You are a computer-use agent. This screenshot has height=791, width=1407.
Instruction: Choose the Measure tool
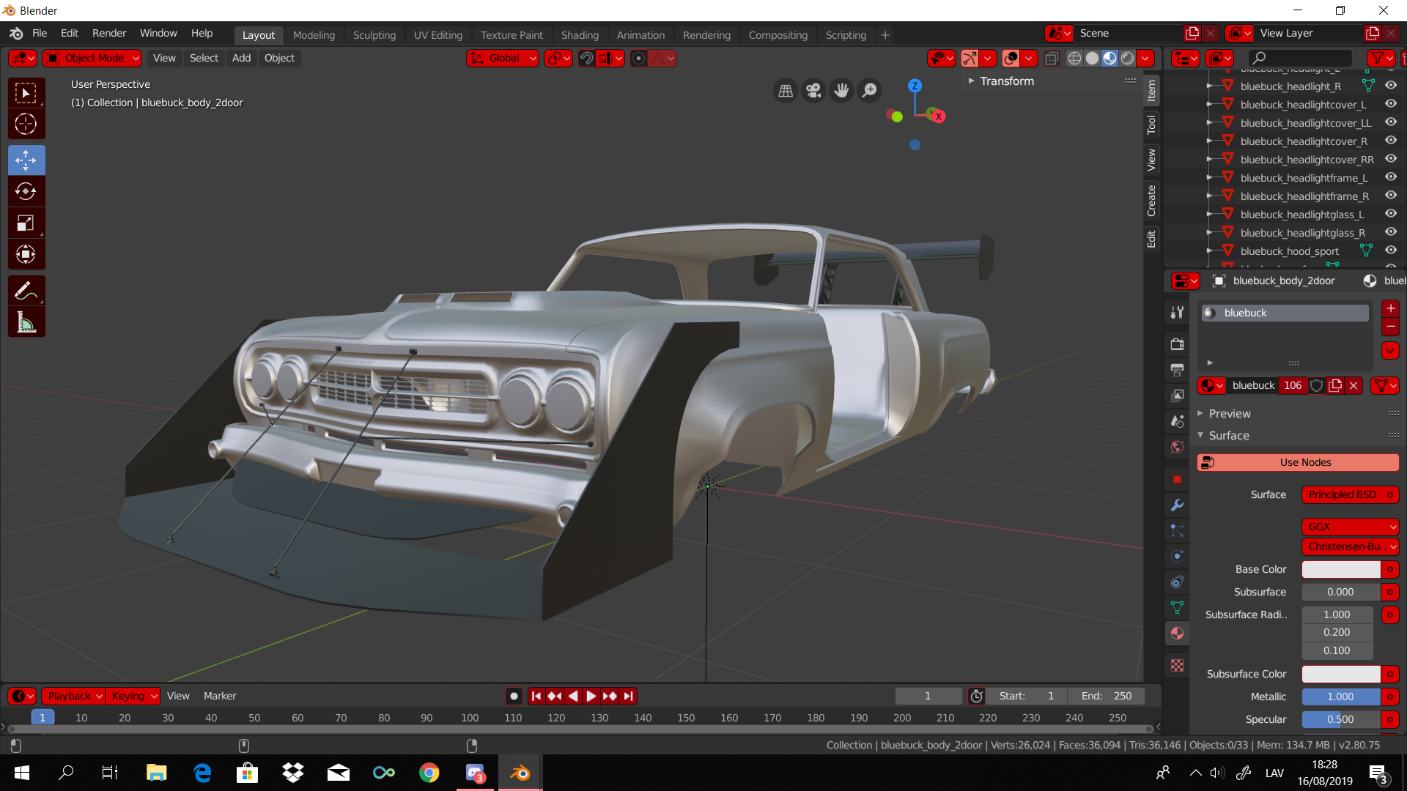(26, 323)
